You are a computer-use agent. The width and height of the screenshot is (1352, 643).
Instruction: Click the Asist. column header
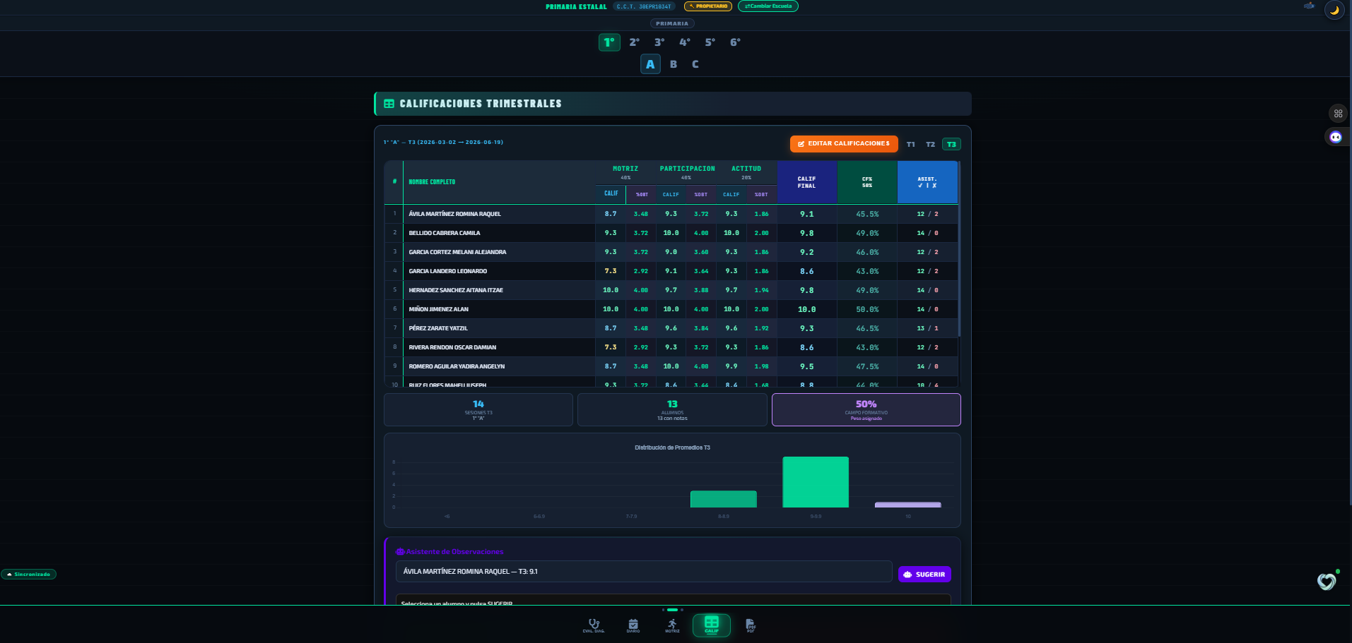[x=927, y=182]
